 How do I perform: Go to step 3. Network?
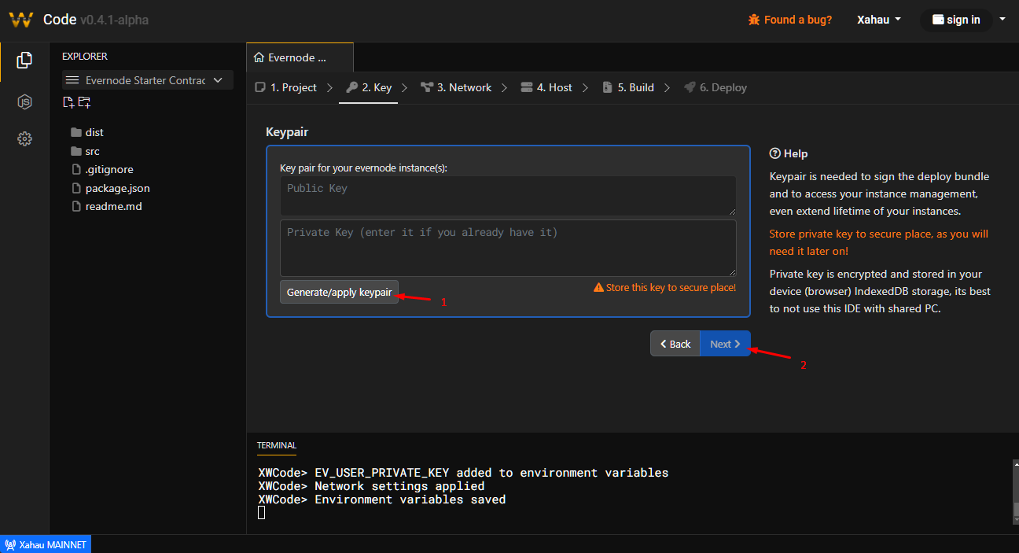[x=456, y=87]
